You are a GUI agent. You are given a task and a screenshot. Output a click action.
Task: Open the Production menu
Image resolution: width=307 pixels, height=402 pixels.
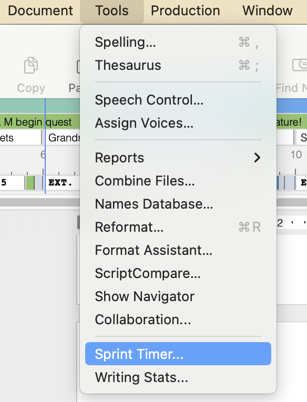[x=186, y=11]
